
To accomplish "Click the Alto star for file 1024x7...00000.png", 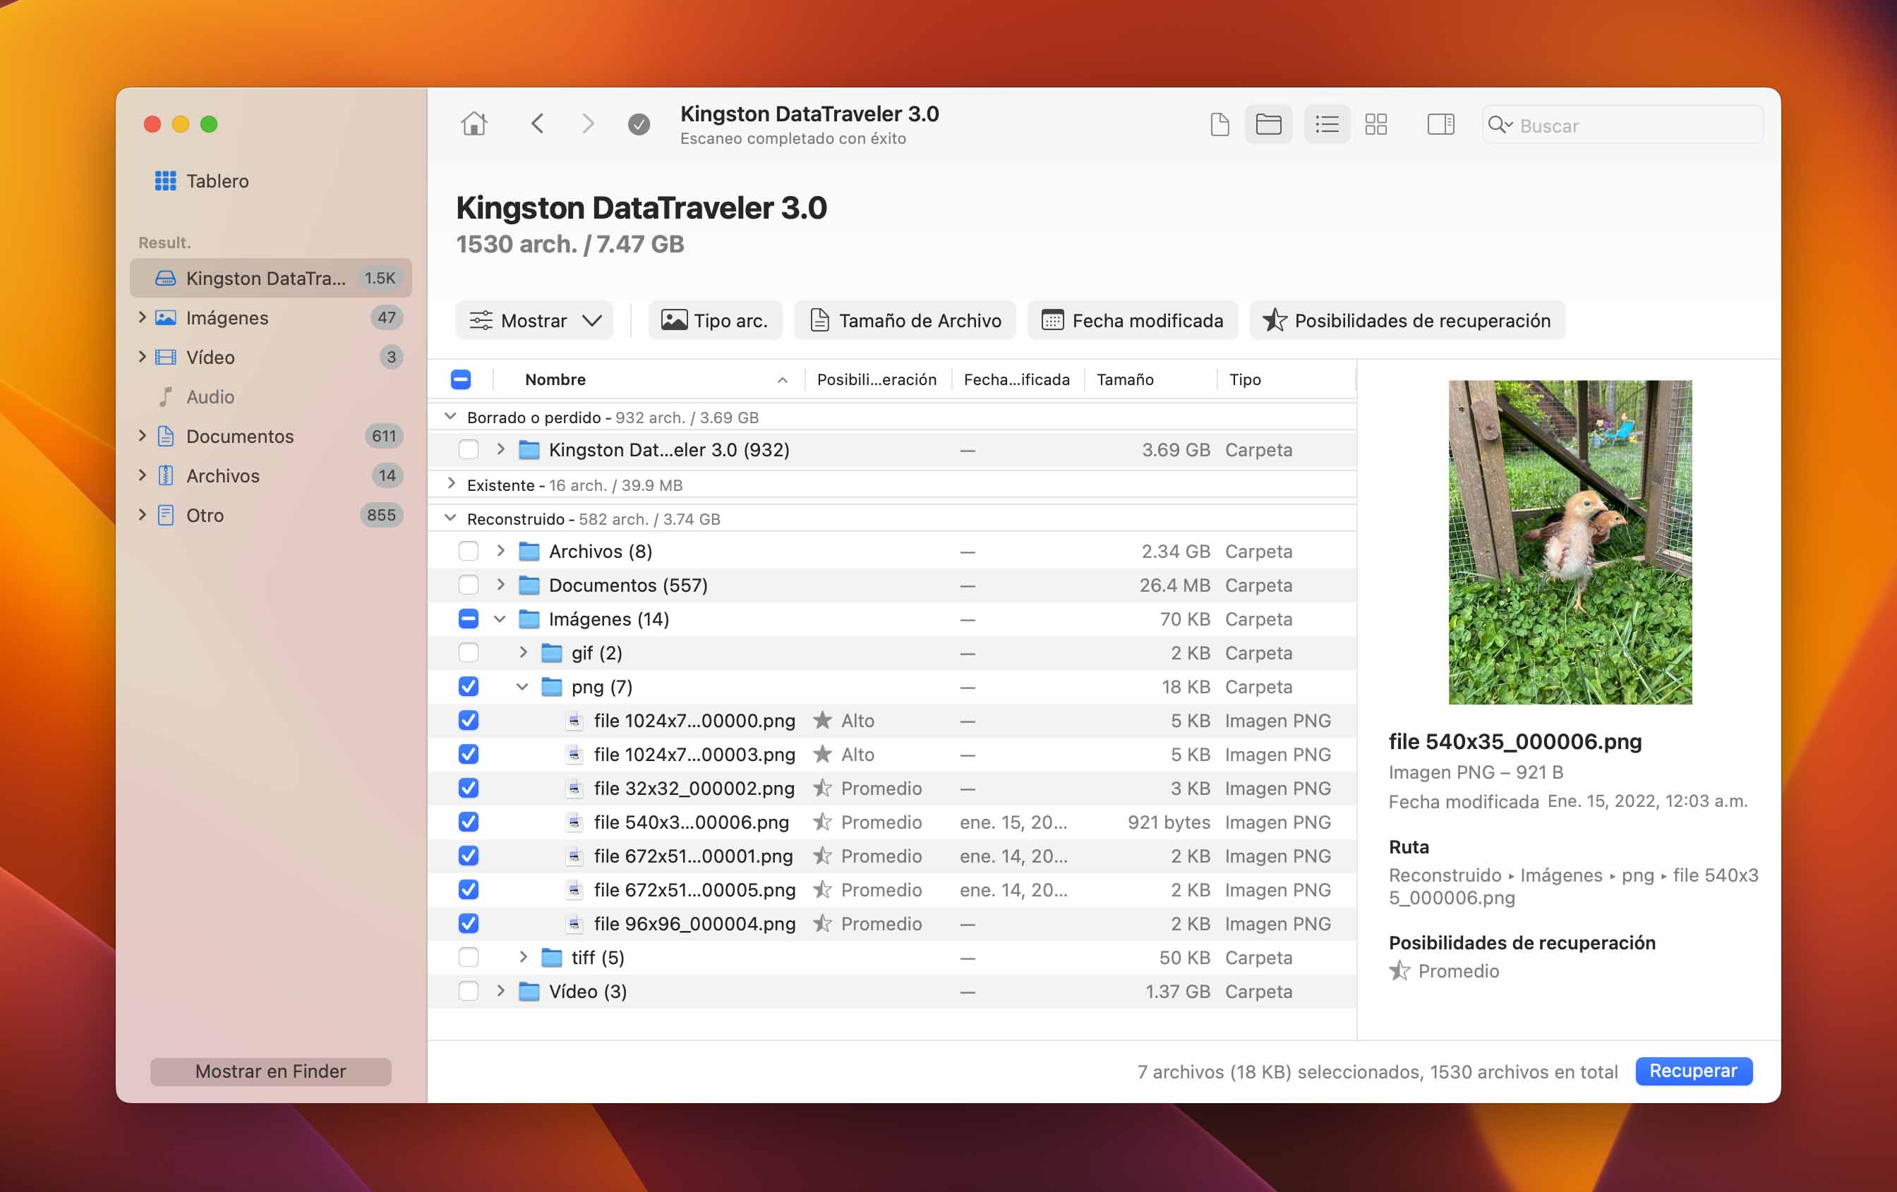I will tap(822, 719).
